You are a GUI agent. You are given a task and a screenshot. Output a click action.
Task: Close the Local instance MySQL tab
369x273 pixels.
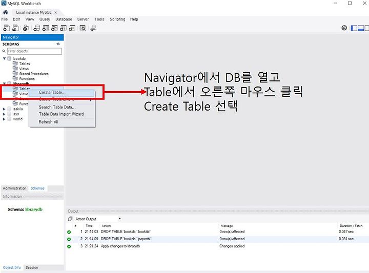(x=56, y=12)
